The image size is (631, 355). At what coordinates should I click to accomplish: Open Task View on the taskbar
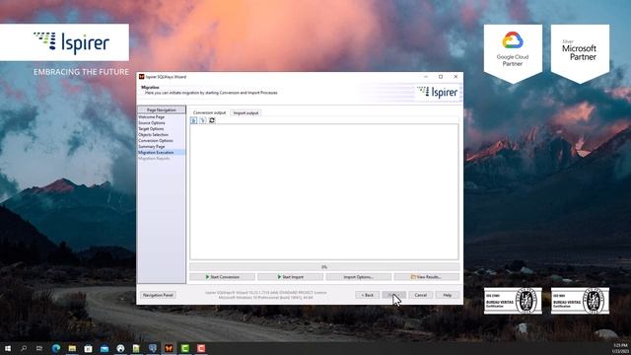point(39,348)
